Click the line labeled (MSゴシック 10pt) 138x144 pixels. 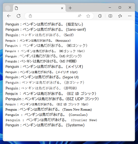point(45,51)
